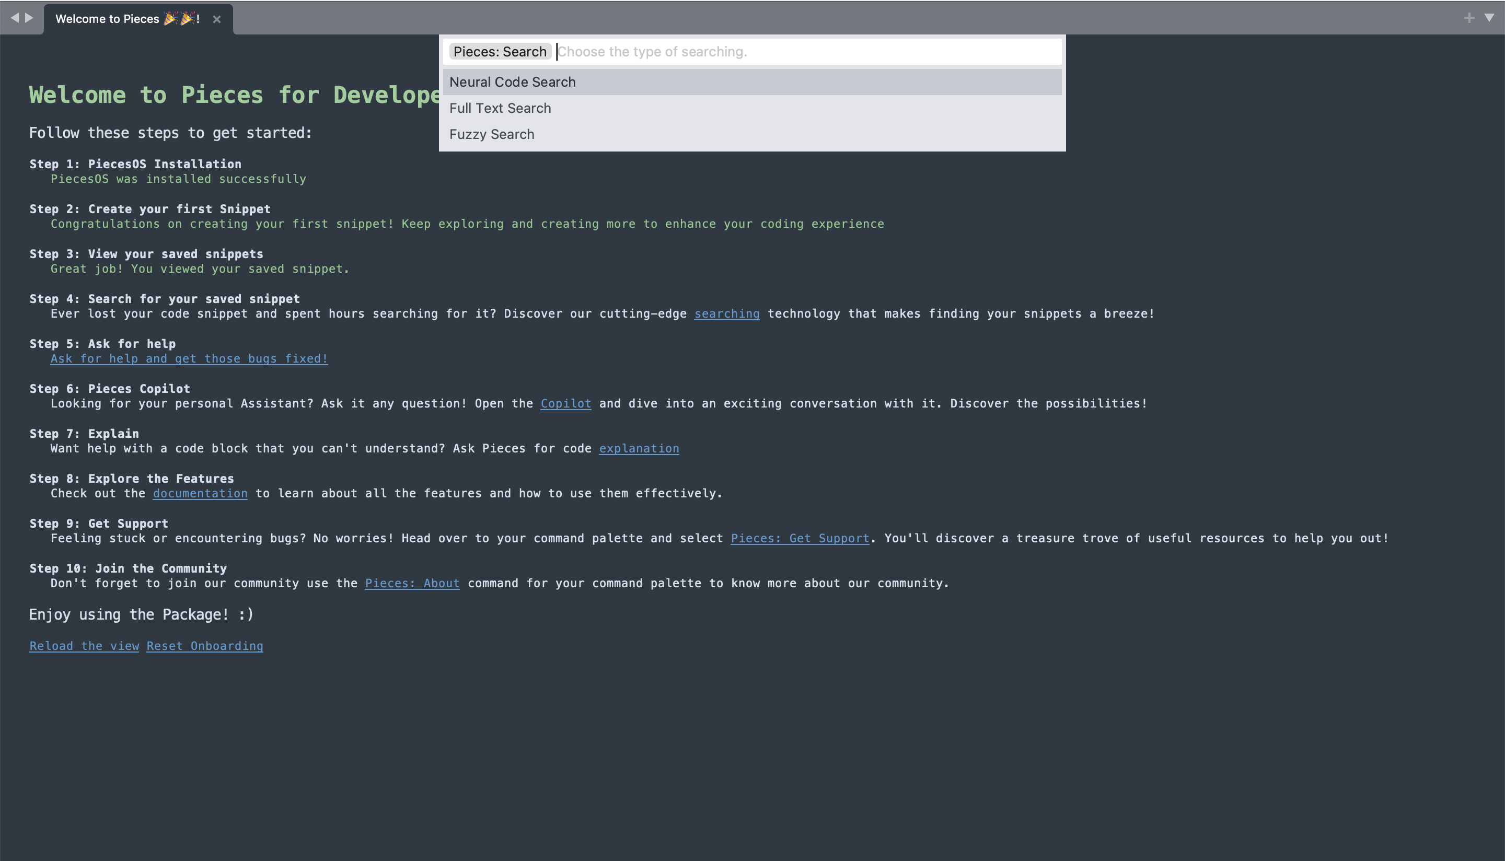This screenshot has height=861, width=1505.
Task: Click the Pieces: Search label chip
Action: point(500,51)
